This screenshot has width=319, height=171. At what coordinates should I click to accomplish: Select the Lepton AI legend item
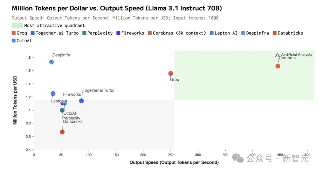223,33
